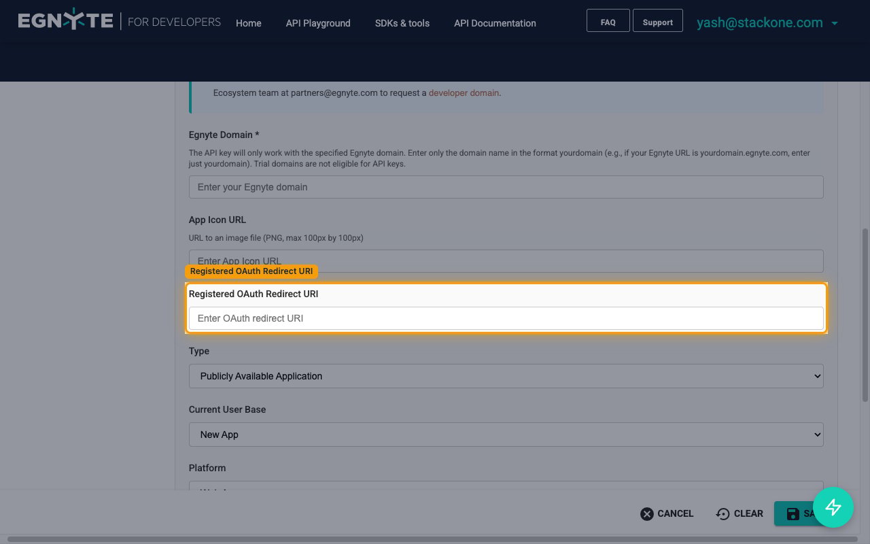The width and height of the screenshot is (870, 544).
Task: Follow the developer domain link
Action: pos(464,92)
